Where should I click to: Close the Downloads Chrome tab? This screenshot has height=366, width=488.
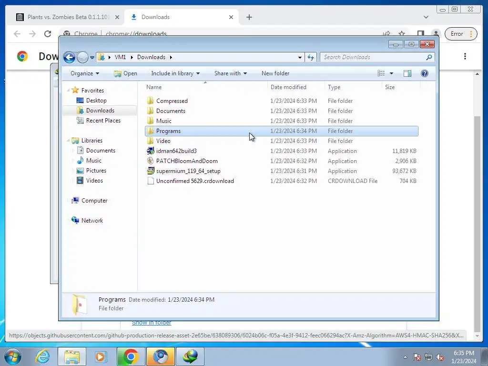[231, 17]
